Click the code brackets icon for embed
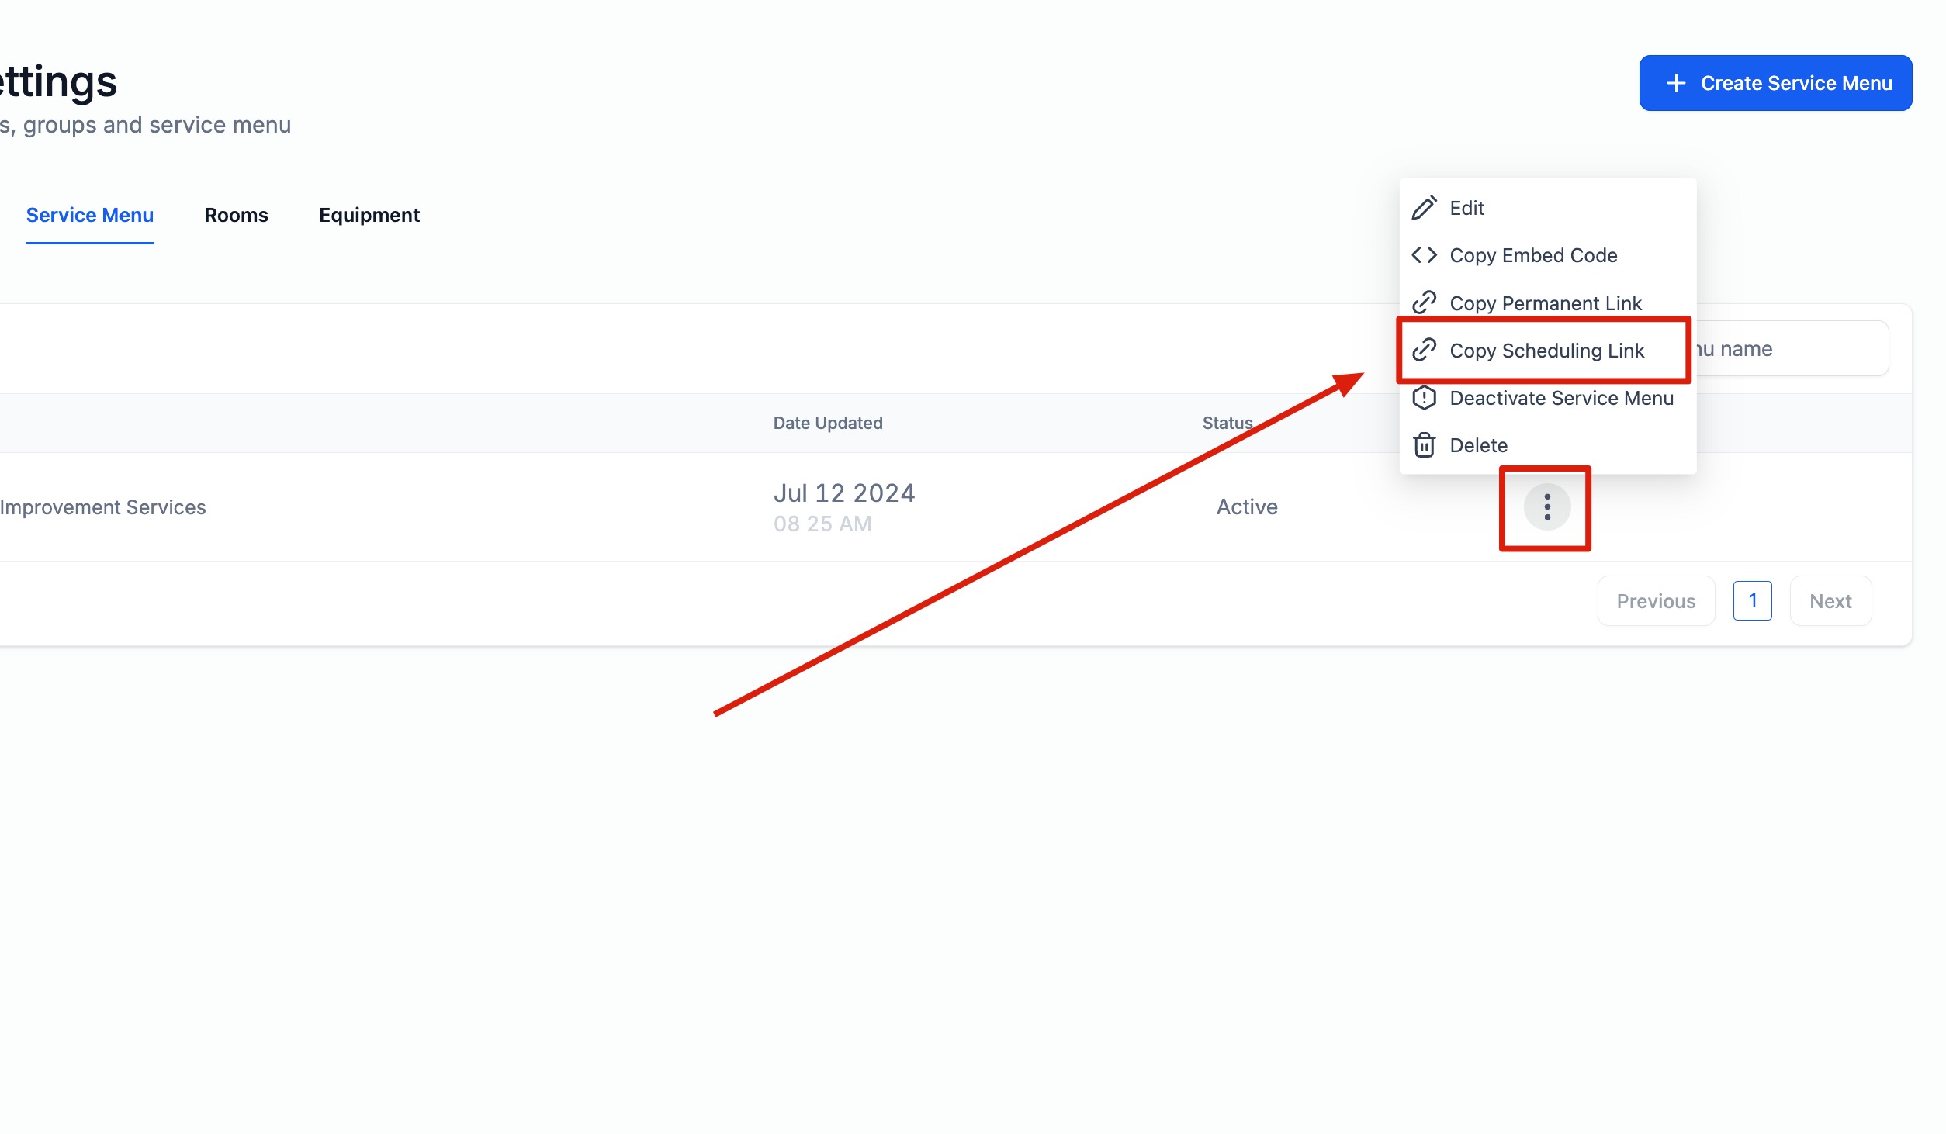Viewport: 1946px width, 1134px height. tap(1424, 255)
